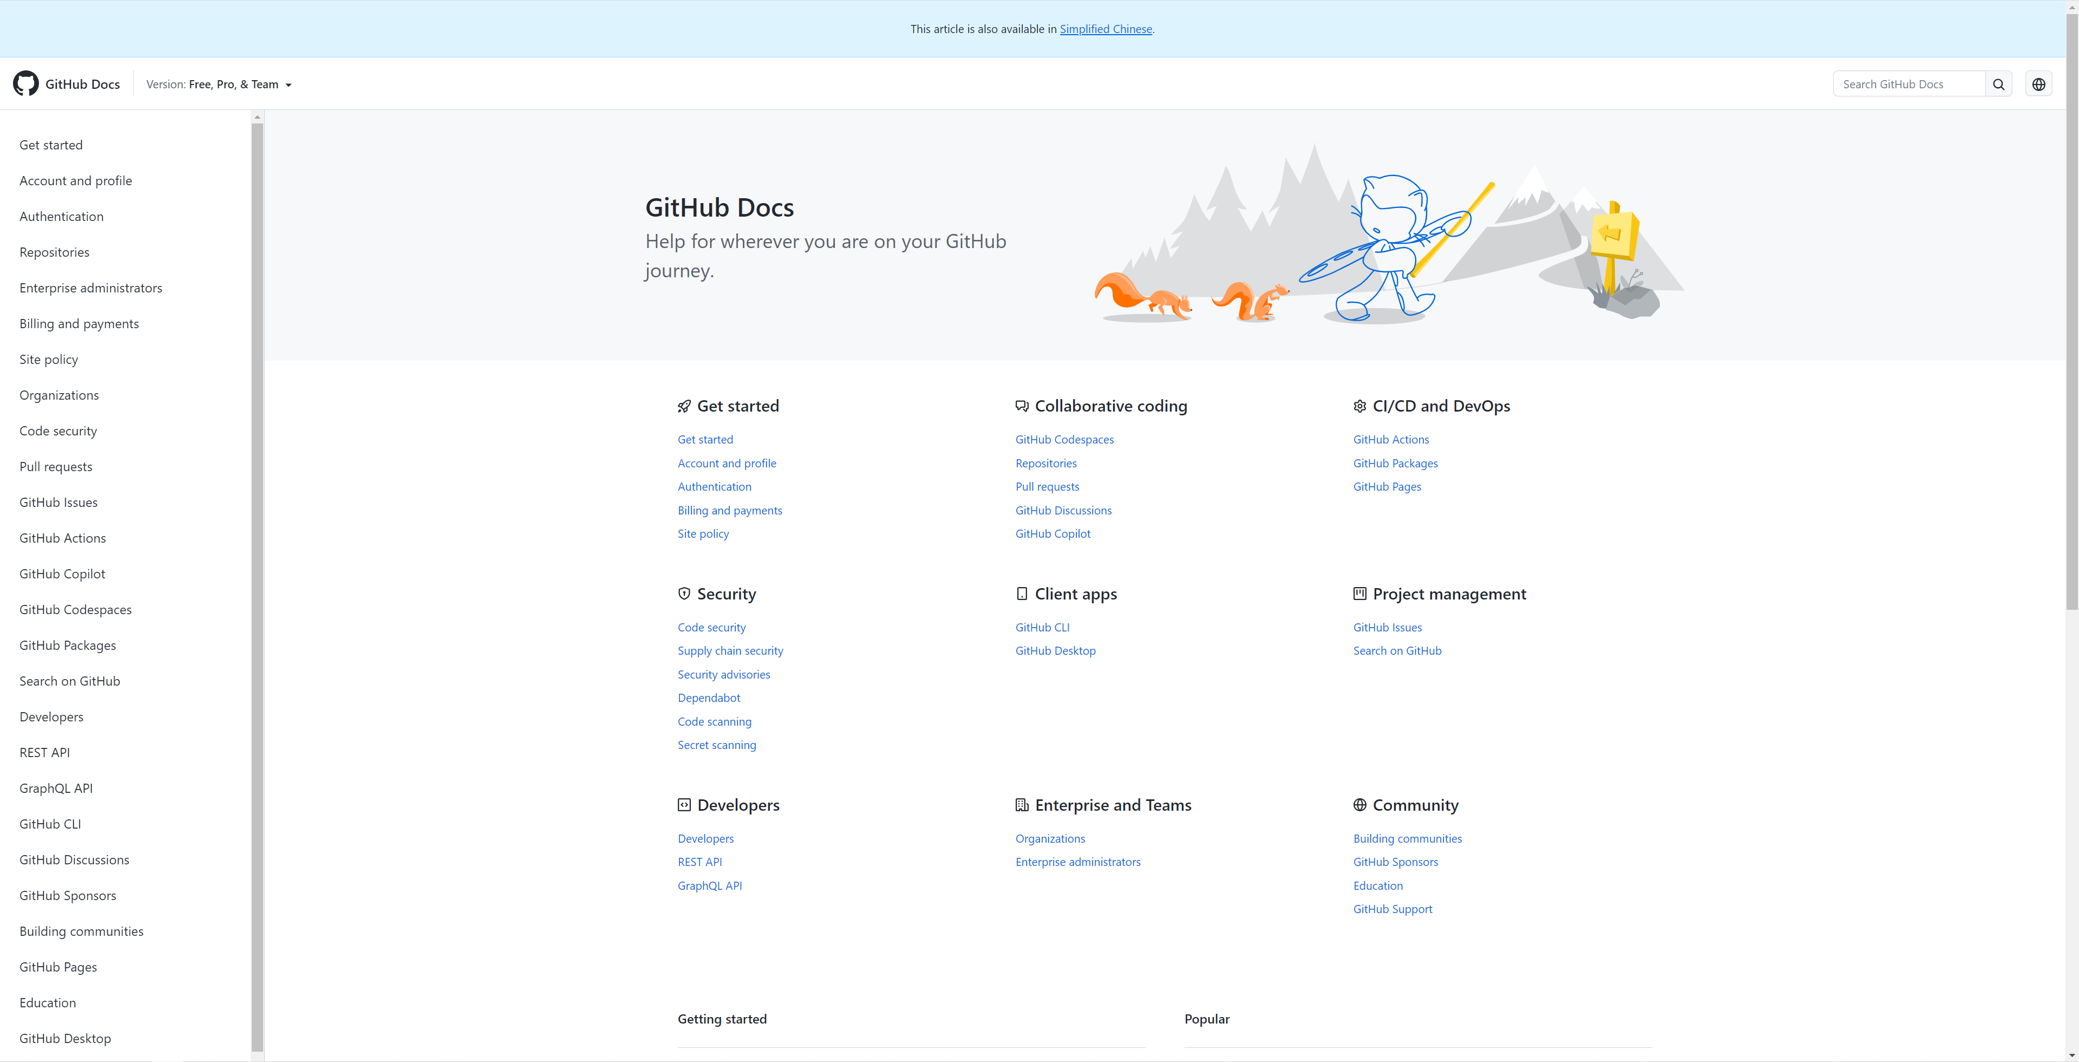Click Supply chain security link
Image resolution: width=2079 pixels, height=1062 pixels.
(731, 650)
